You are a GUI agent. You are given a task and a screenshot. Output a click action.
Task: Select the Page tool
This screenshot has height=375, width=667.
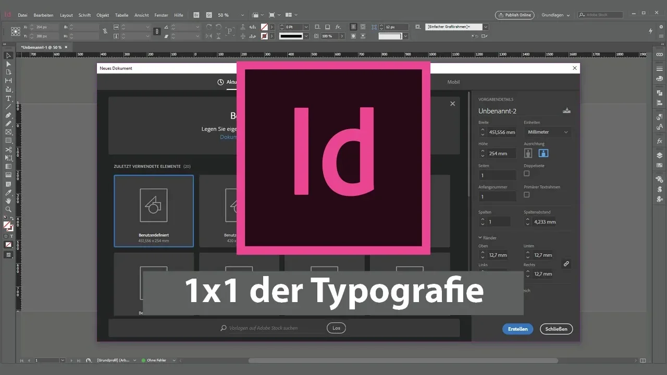8,72
